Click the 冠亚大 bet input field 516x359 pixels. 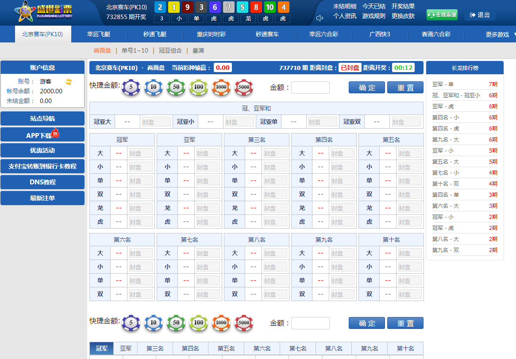156,122
